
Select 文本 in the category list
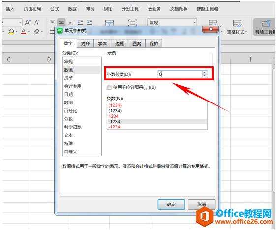pos(82,135)
